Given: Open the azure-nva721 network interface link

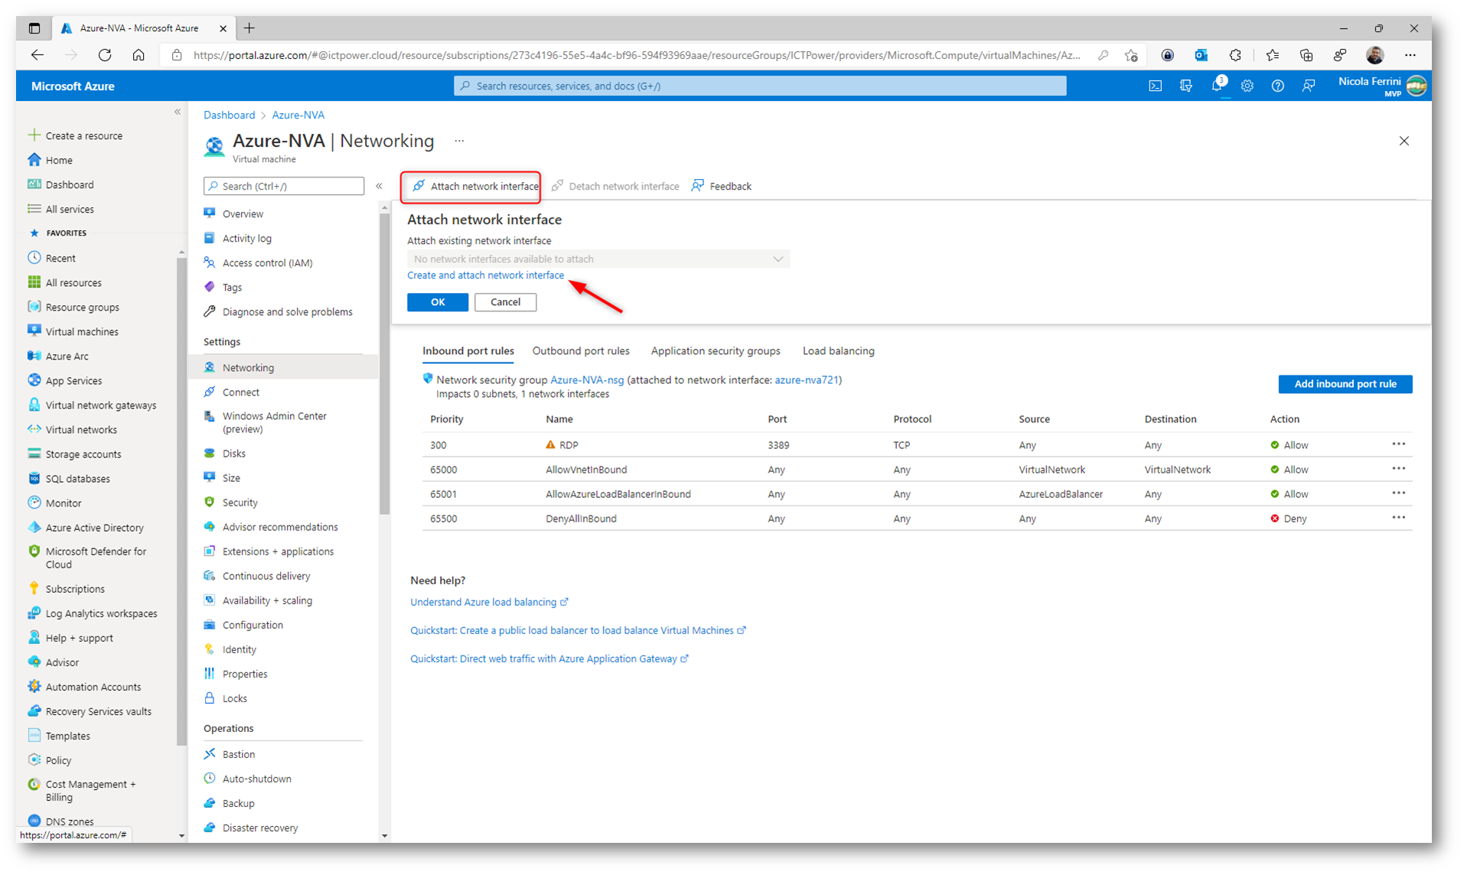Looking at the screenshot, I should (x=807, y=380).
